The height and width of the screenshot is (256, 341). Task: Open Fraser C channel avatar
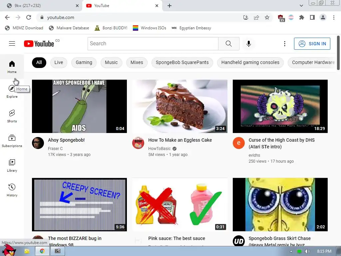pos(38,143)
